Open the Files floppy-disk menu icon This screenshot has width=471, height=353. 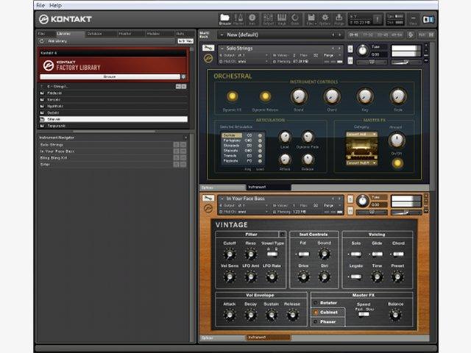[311, 18]
